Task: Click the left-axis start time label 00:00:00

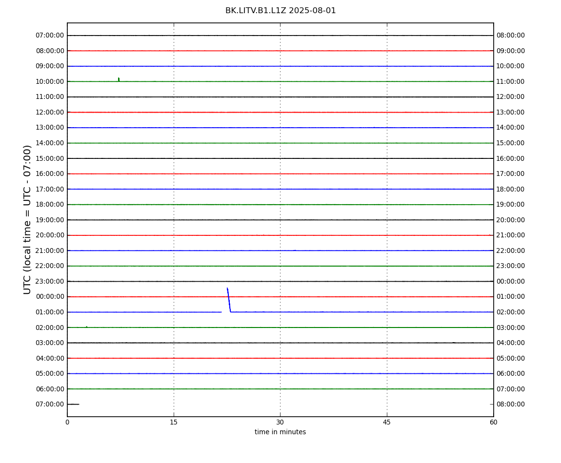Action: coord(50,297)
